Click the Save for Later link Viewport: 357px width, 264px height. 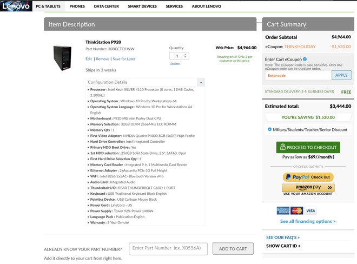(x=124, y=59)
